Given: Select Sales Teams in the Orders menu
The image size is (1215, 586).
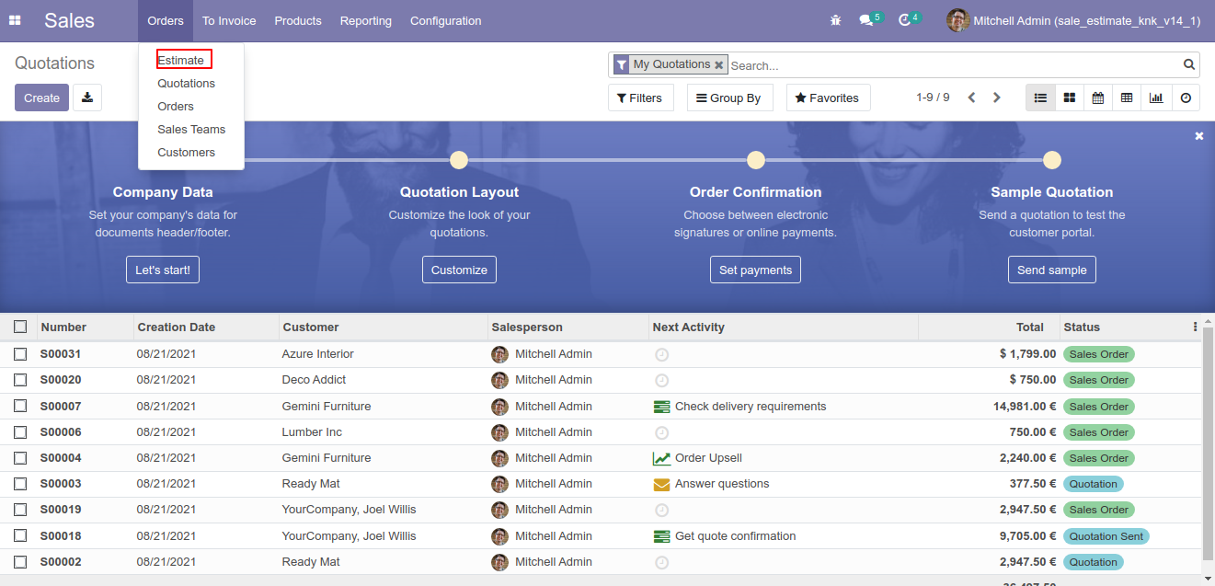Looking at the screenshot, I should (x=191, y=129).
